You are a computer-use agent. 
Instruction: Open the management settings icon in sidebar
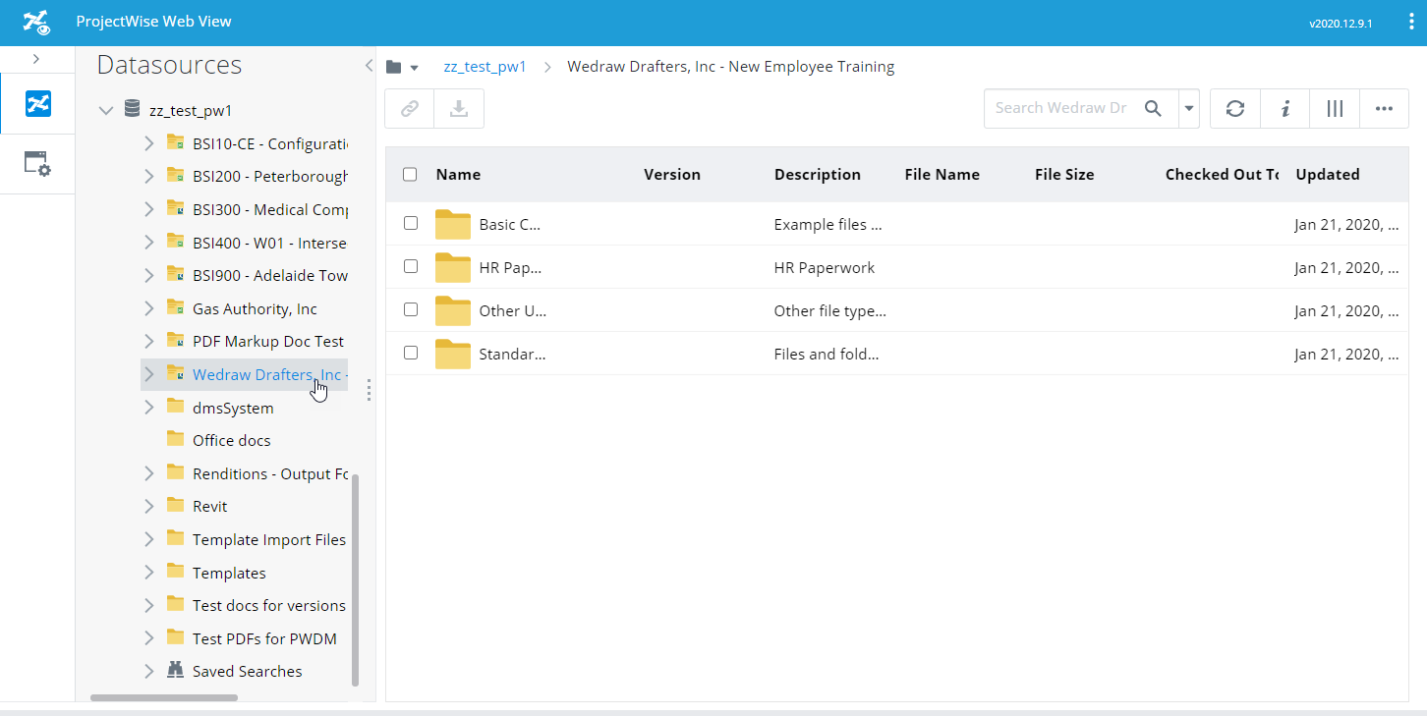tap(37, 164)
